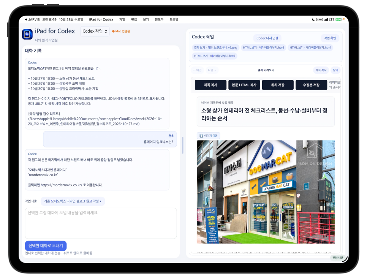Click the preview title 소형 상가 인테리어 전 체크리스트
The width and height of the screenshot is (367, 280).
click(x=264, y=114)
